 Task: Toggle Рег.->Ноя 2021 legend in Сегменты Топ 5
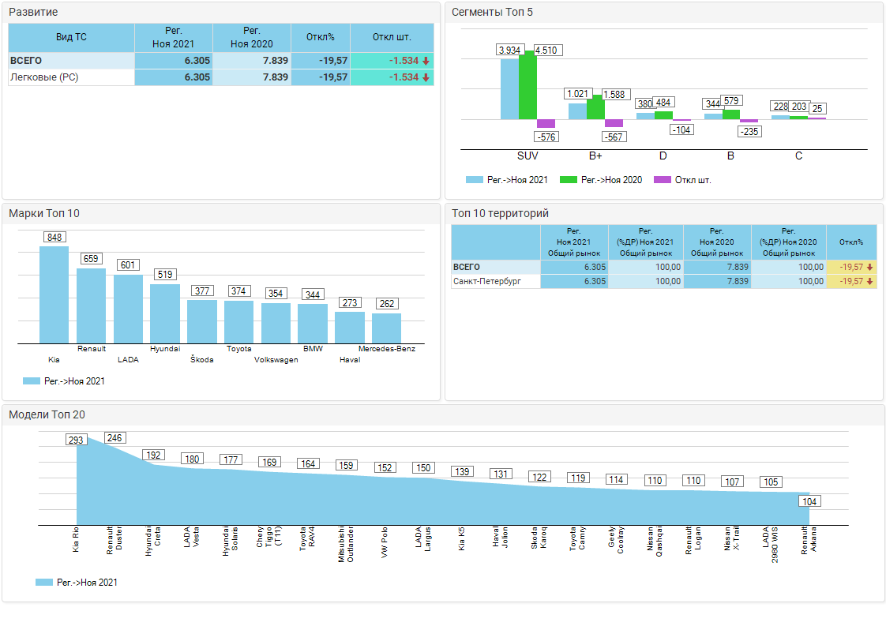point(475,180)
